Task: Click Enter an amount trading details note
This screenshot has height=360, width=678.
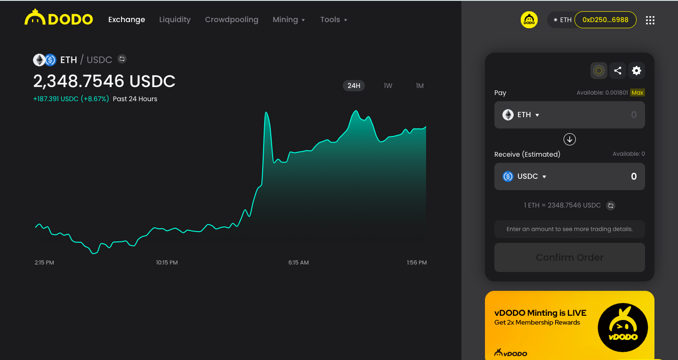Action: 570,229
